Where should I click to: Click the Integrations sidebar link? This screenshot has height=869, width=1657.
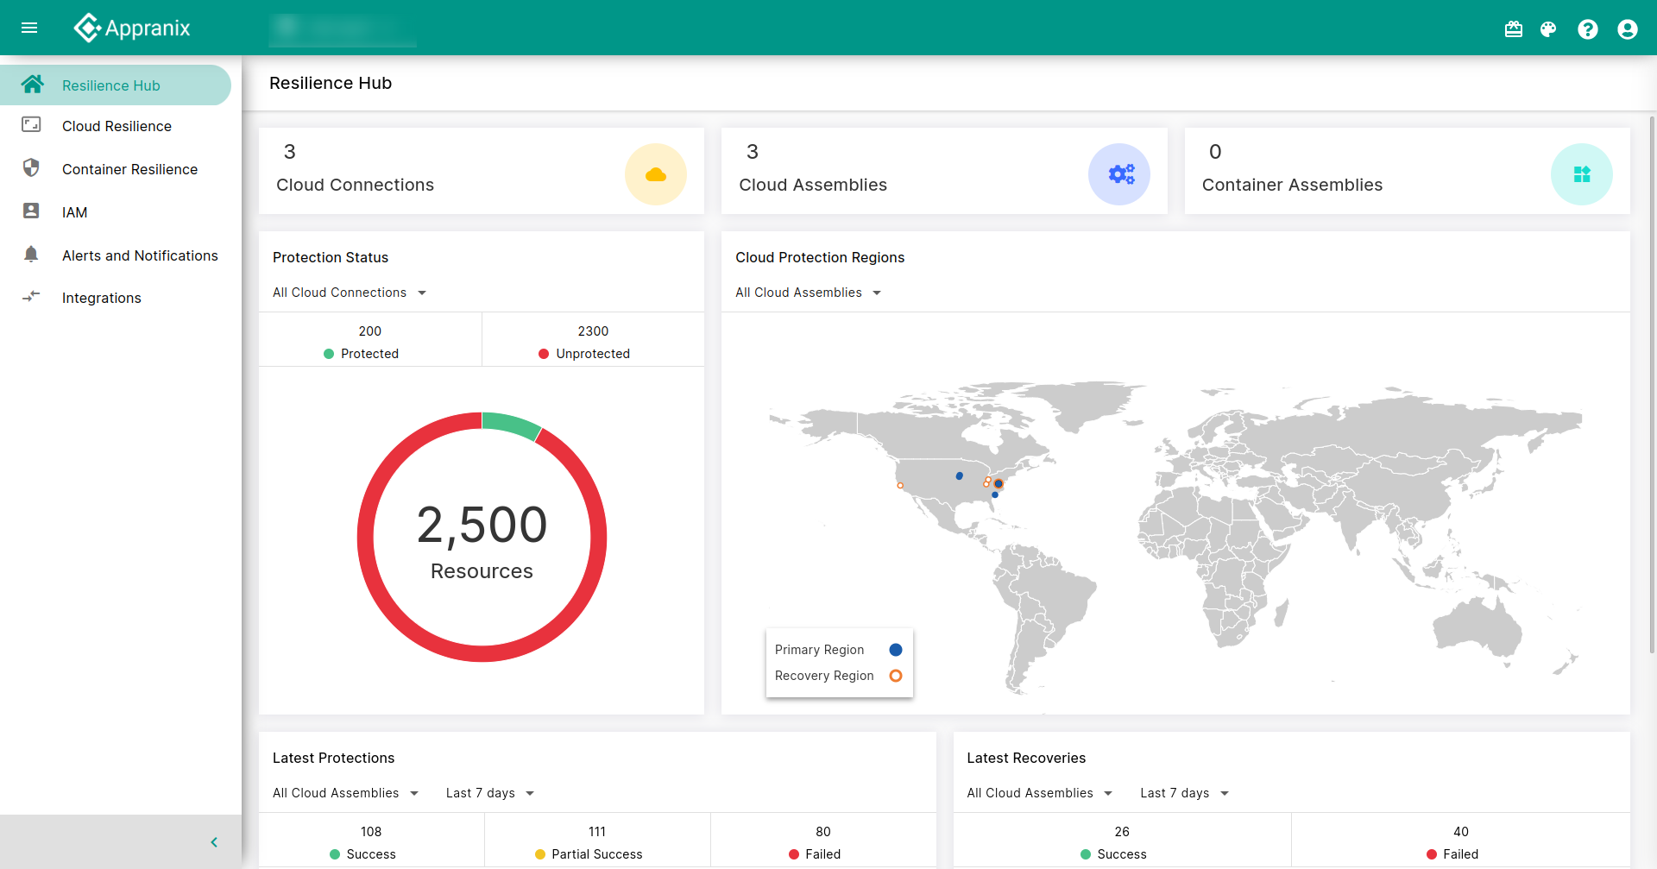[x=101, y=298]
